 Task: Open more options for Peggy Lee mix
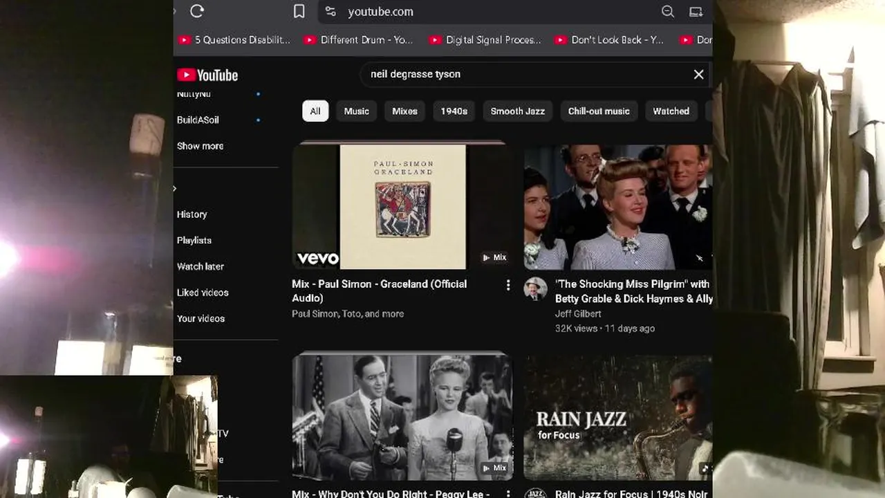click(508, 494)
